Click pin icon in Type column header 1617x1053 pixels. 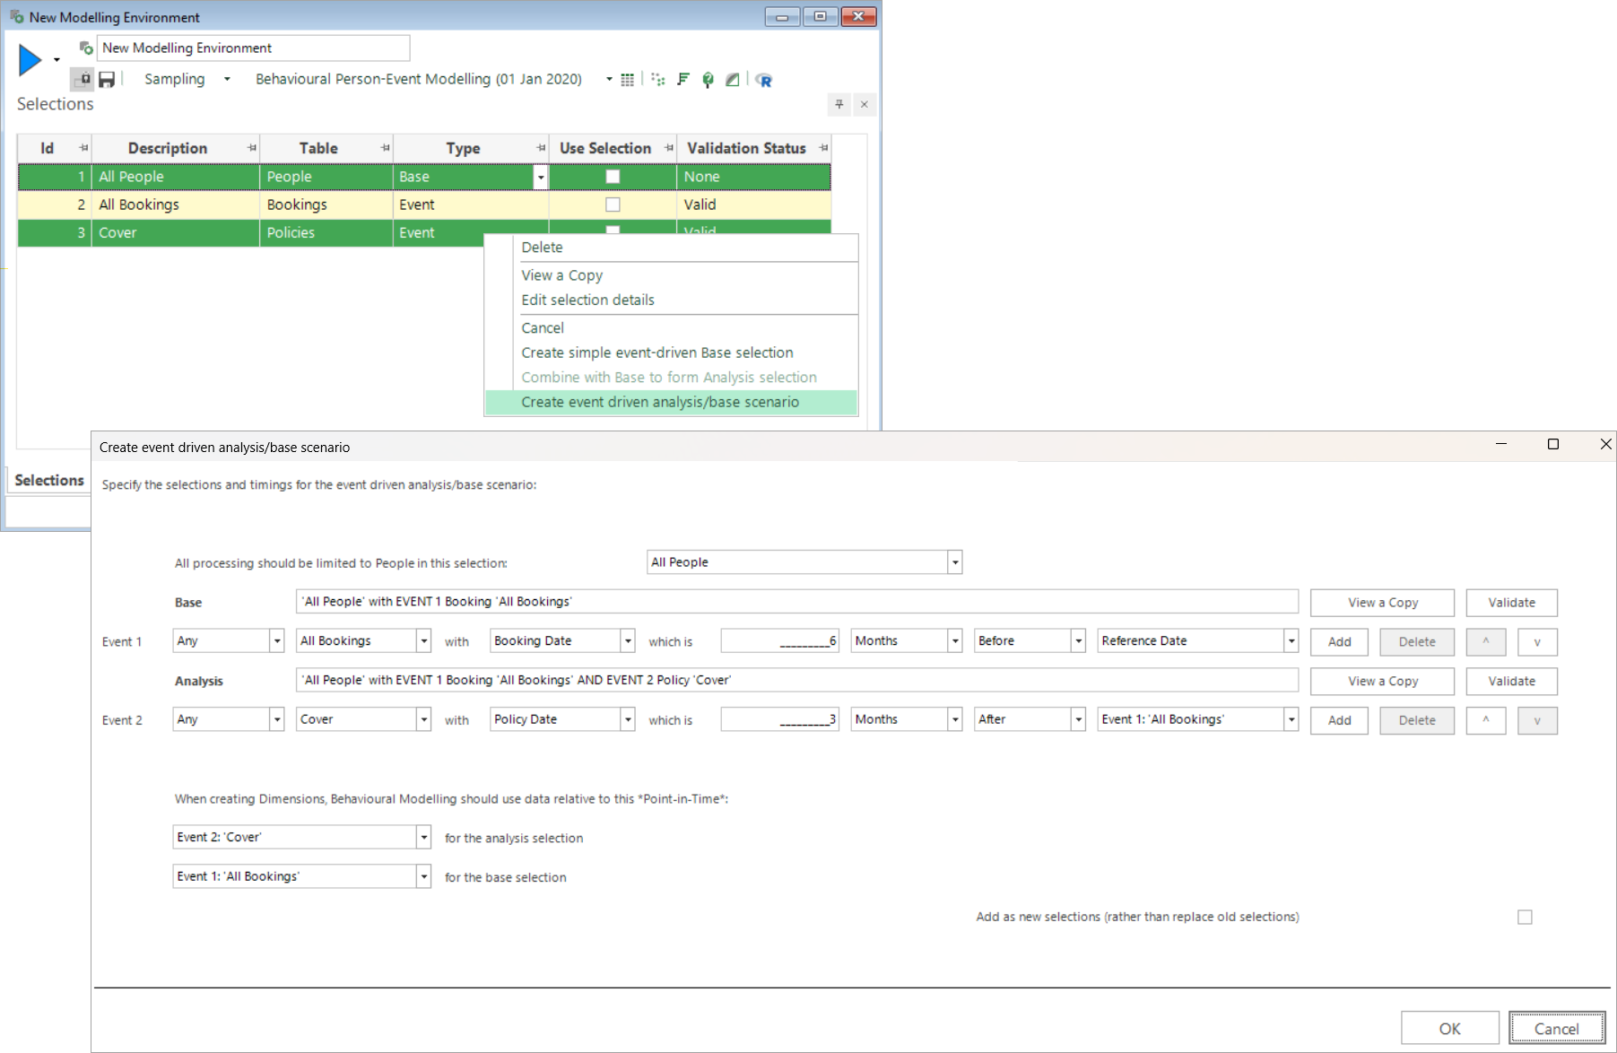pos(541,148)
